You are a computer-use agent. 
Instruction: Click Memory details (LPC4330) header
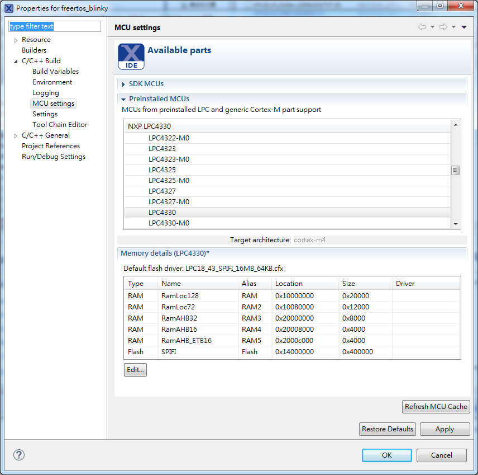[x=165, y=253]
